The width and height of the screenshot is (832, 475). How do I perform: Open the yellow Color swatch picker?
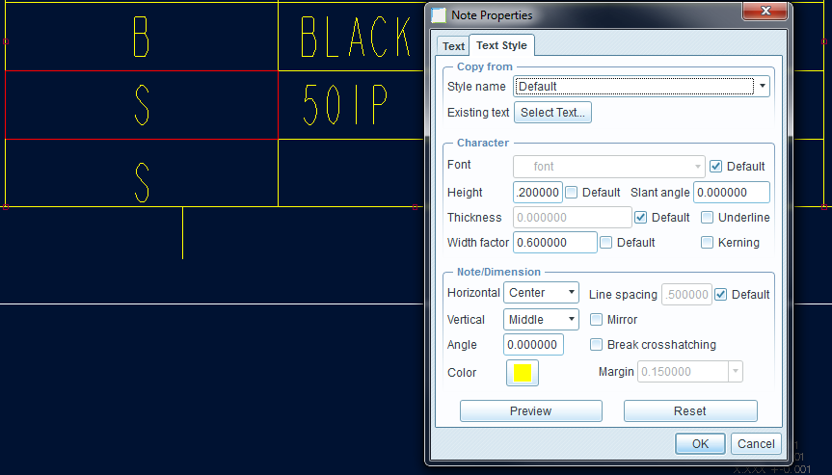coord(523,373)
